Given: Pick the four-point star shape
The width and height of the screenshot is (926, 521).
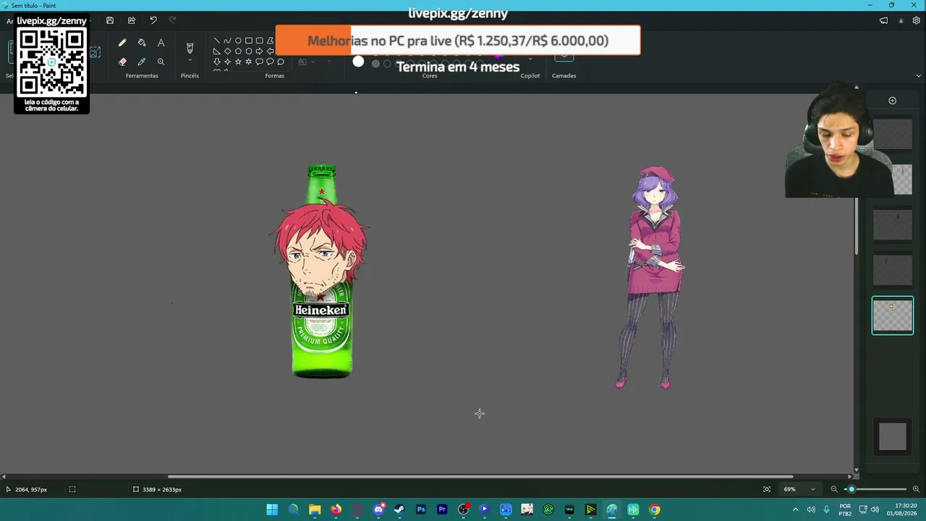Looking at the screenshot, I should tap(227, 62).
